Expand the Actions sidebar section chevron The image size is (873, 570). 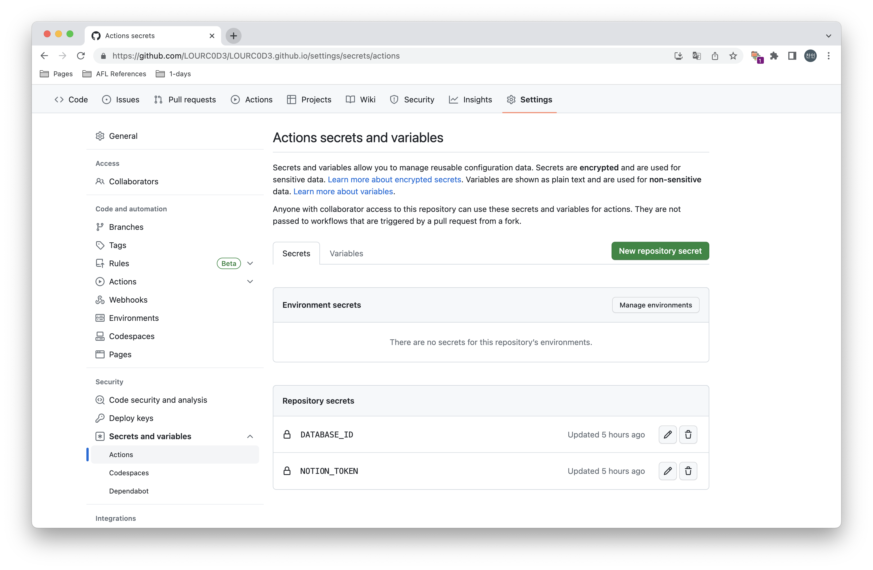pos(250,282)
